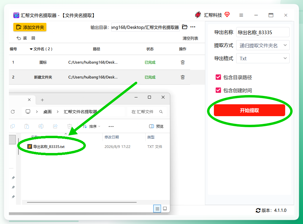Click the 添加文件夹 button
The width and height of the screenshot is (303, 224).
coord(30,27)
